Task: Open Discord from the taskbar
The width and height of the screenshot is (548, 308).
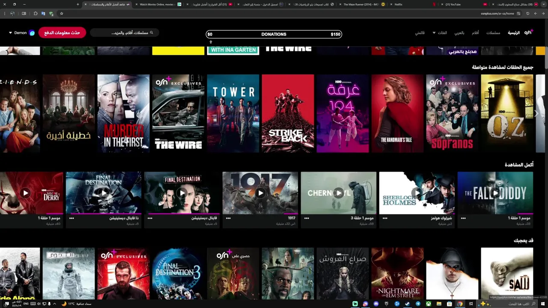Action: point(376,304)
